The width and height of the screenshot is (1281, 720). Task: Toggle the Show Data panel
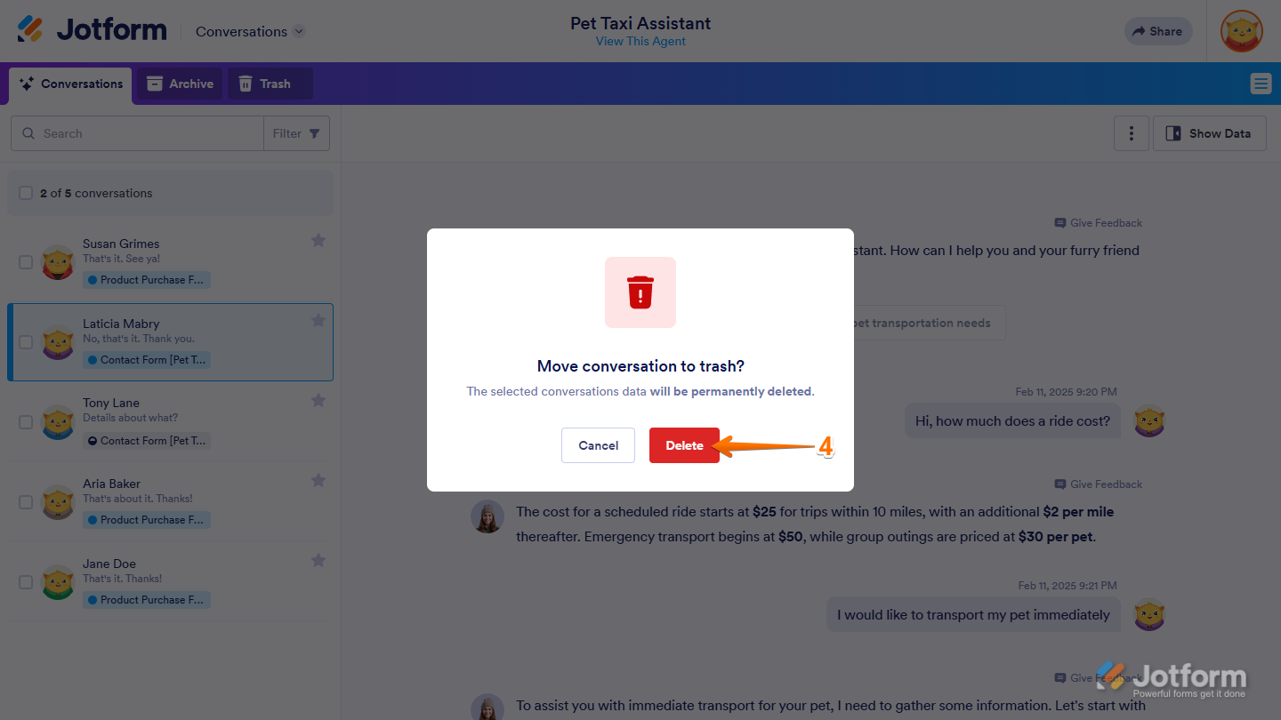click(1209, 133)
